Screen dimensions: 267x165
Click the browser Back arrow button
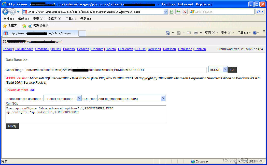(x=5, y=12)
